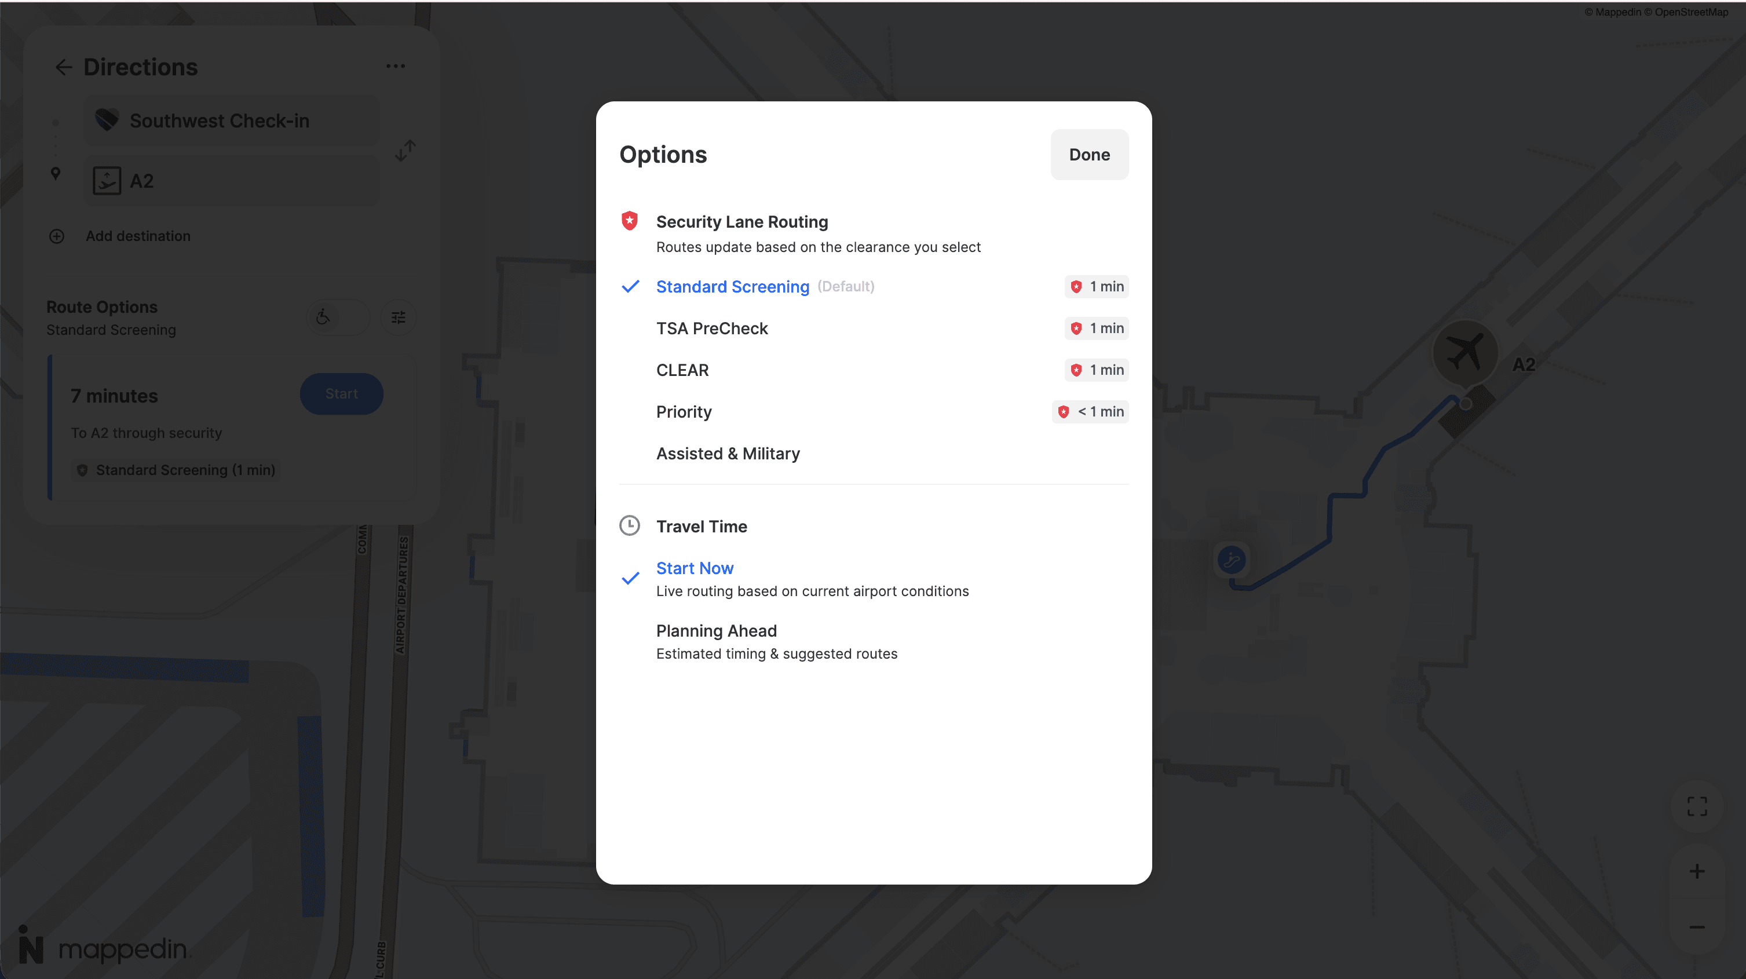Swap origin and destination fields

tap(405, 151)
